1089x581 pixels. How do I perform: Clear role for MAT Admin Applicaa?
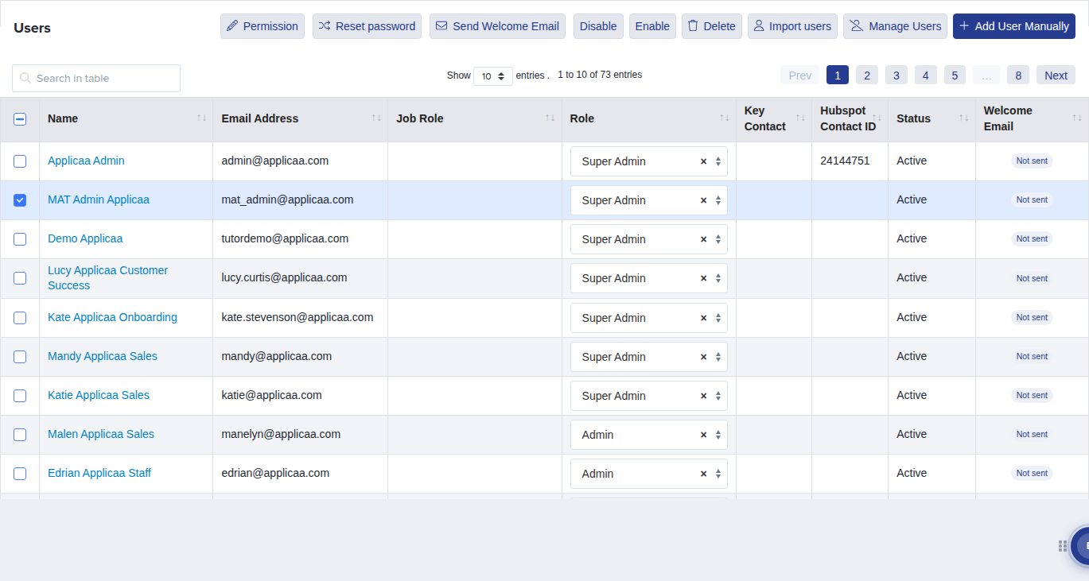click(x=703, y=200)
